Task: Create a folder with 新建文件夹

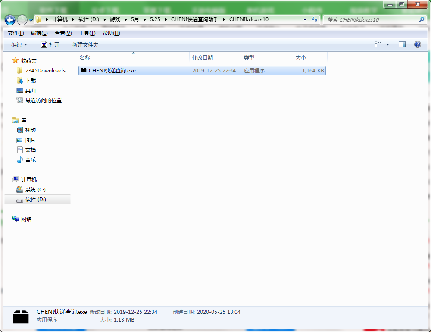Action: pyautogui.click(x=85, y=44)
